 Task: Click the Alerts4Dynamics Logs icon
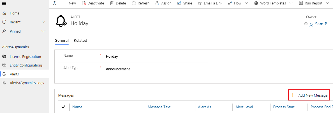click(x=4, y=83)
